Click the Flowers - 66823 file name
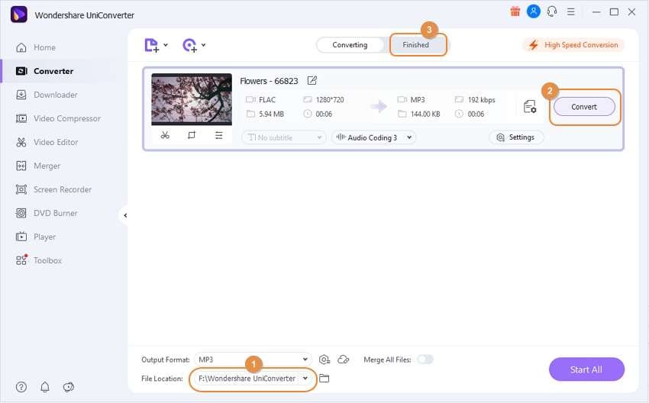This screenshot has width=649, height=403. (269, 81)
